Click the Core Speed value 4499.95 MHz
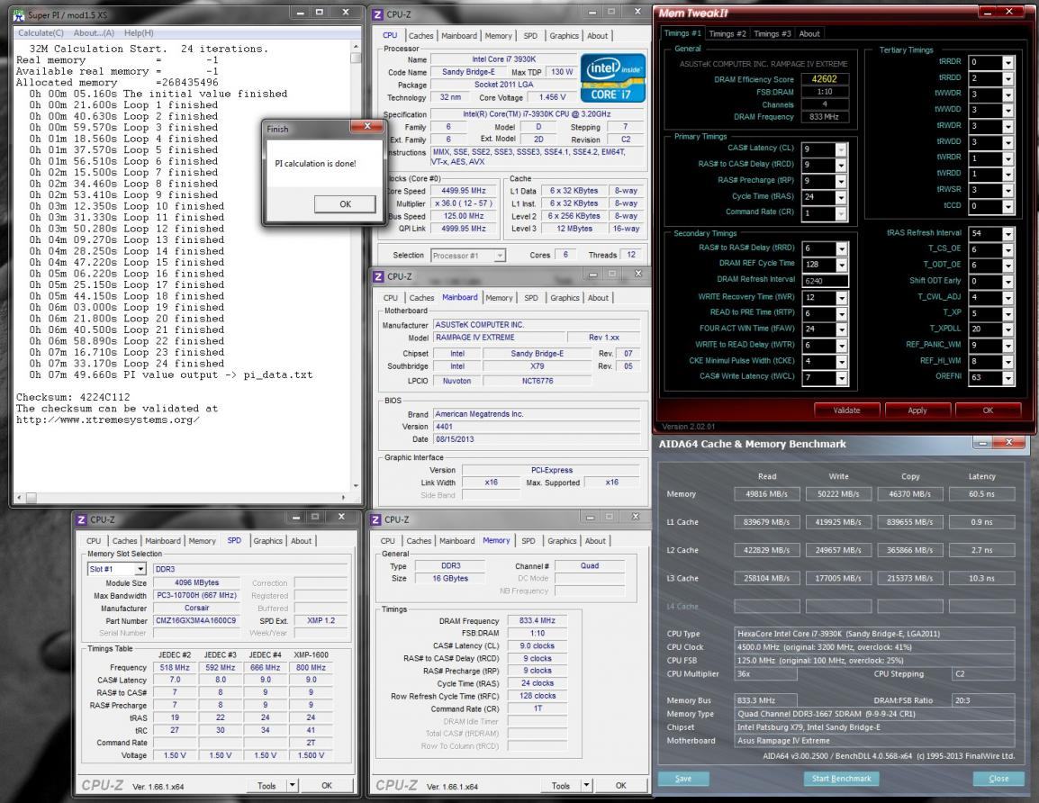The width and height of the screenshot is (1039, 803). click(463, 191)
